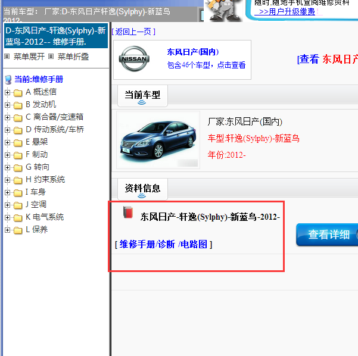Screen dimensions: 358x356
Task: Click the K 电气系统 folder icon
Action: pyautogui.click(x=18, y=218)
